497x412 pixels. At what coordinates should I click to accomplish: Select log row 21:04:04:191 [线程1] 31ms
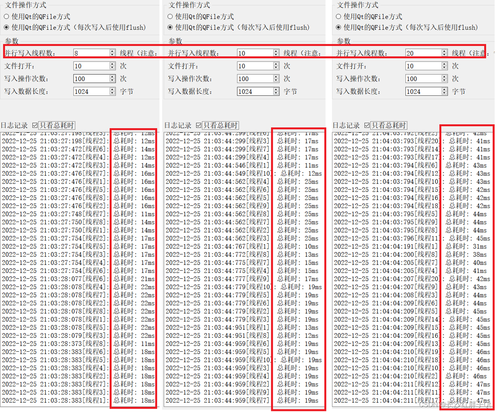tap(410, 247)
